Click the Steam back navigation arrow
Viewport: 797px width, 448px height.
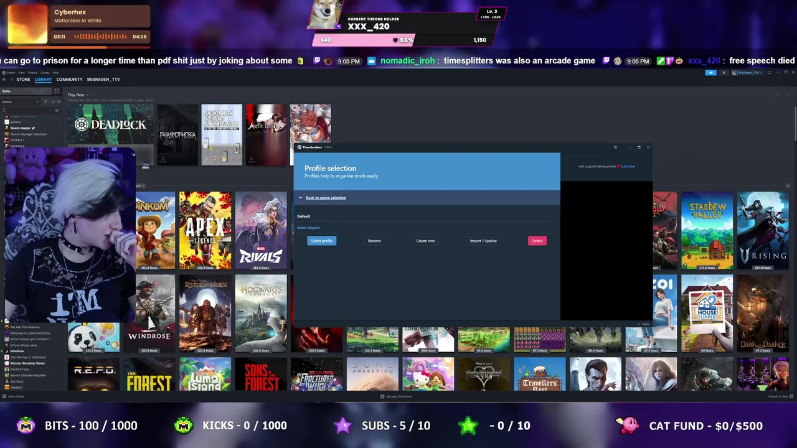(4, 80)
